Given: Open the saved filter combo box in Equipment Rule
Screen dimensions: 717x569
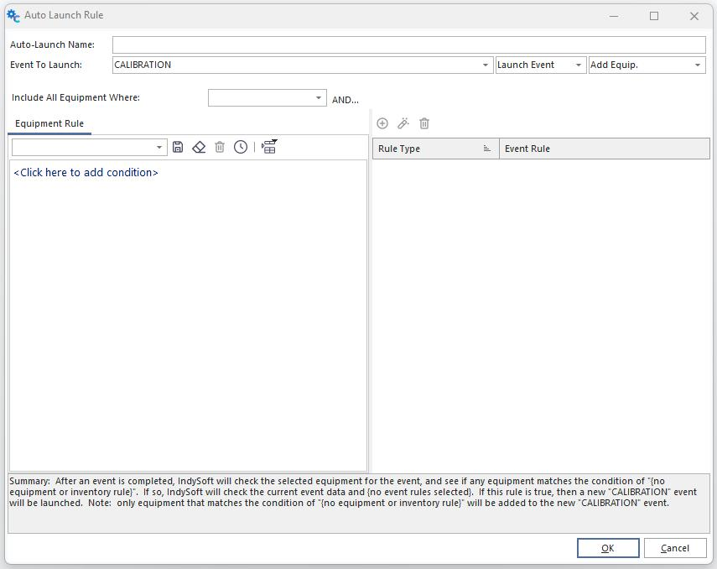Looking at the screenshot, I should [x=90, y=148].
